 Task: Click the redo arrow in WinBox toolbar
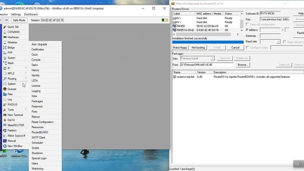pyautogui.click(x=6, y=20)
